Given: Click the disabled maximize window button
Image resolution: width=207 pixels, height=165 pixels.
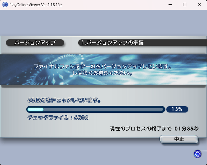Looking at the screenshot, I should (x=185, y=5).
